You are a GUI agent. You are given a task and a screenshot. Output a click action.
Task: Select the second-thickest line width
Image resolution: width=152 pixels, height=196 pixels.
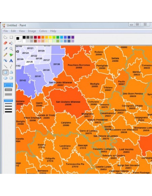click(8, 109)
